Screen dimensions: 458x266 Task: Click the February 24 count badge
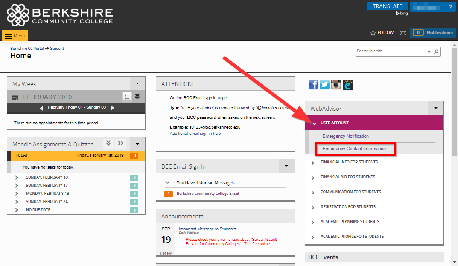(x=134, y=202)
